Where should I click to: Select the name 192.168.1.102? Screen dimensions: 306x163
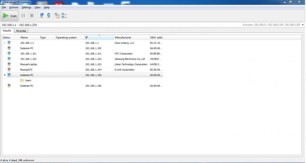[x=28, y=59]
